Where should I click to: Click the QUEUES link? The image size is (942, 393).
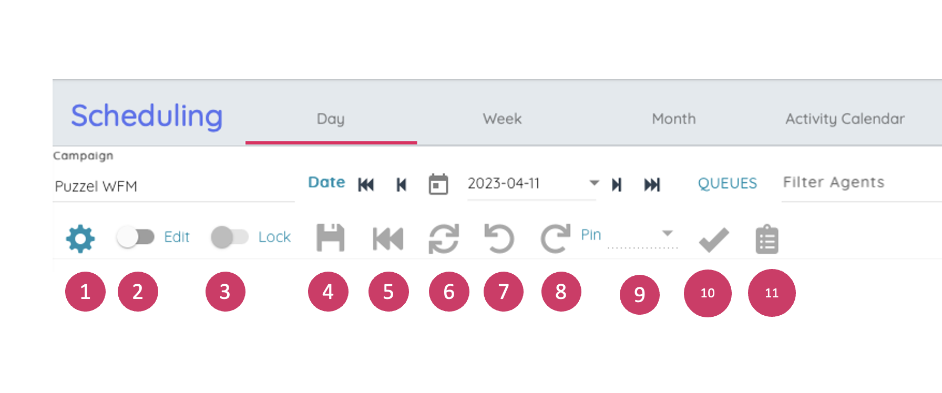[727, 183]
